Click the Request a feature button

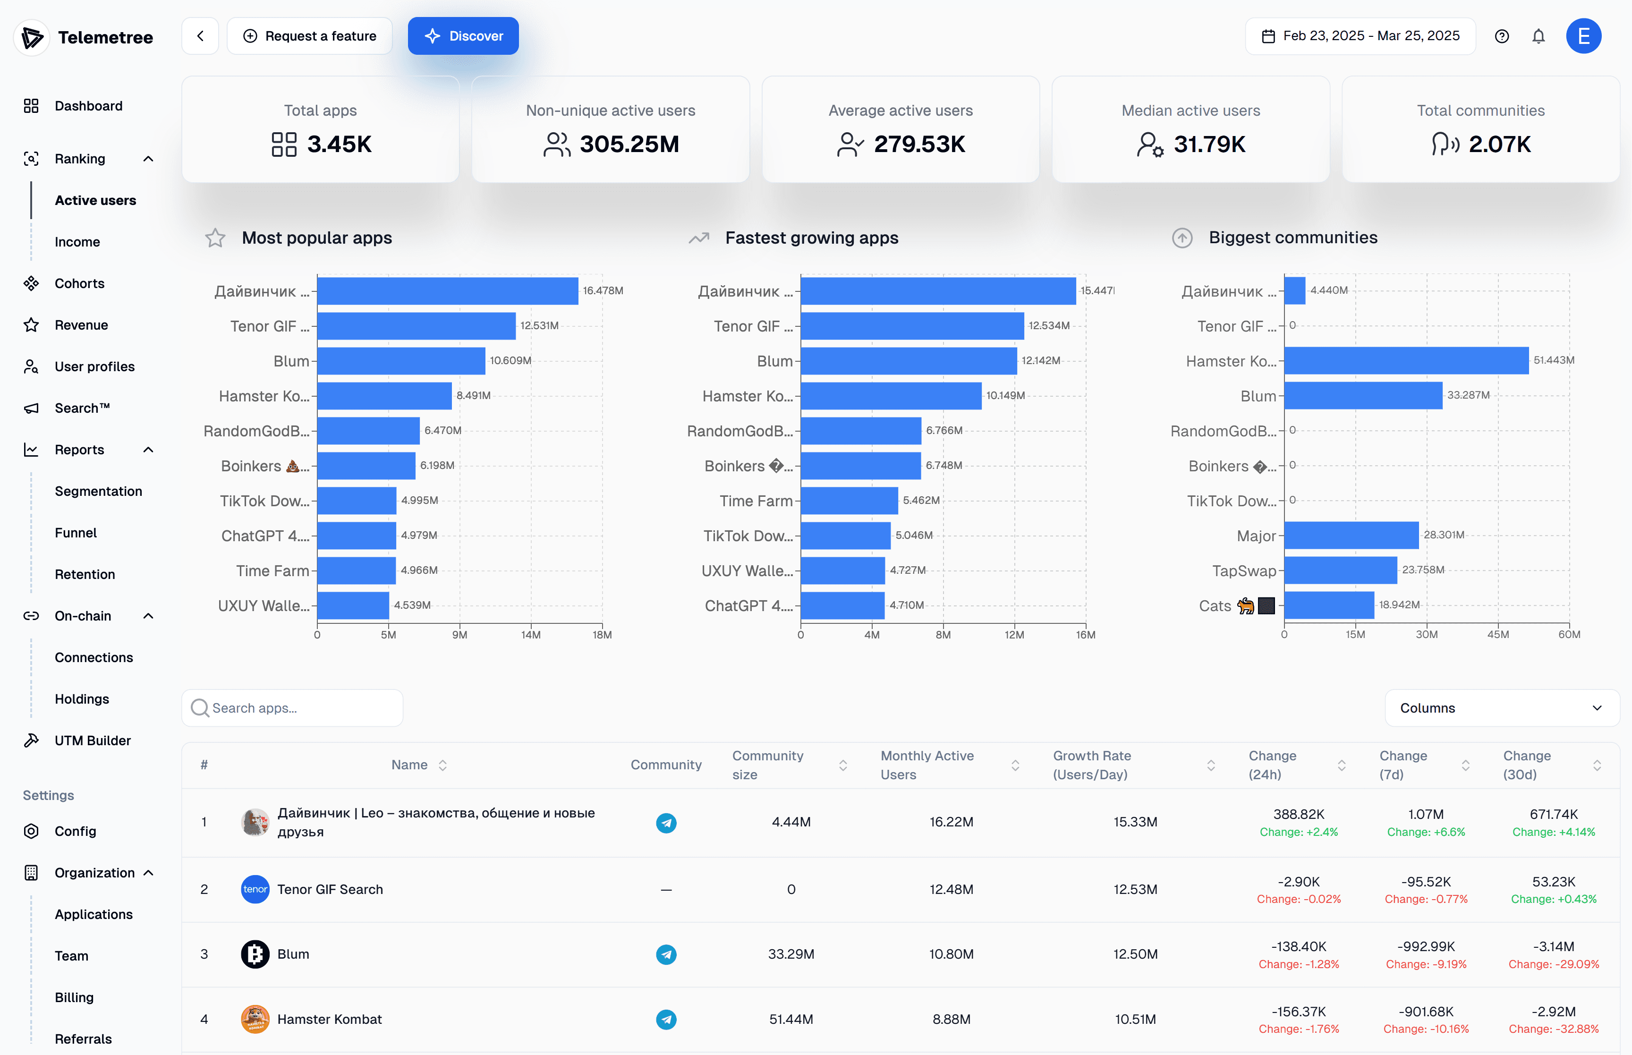(x=310, y=36)
